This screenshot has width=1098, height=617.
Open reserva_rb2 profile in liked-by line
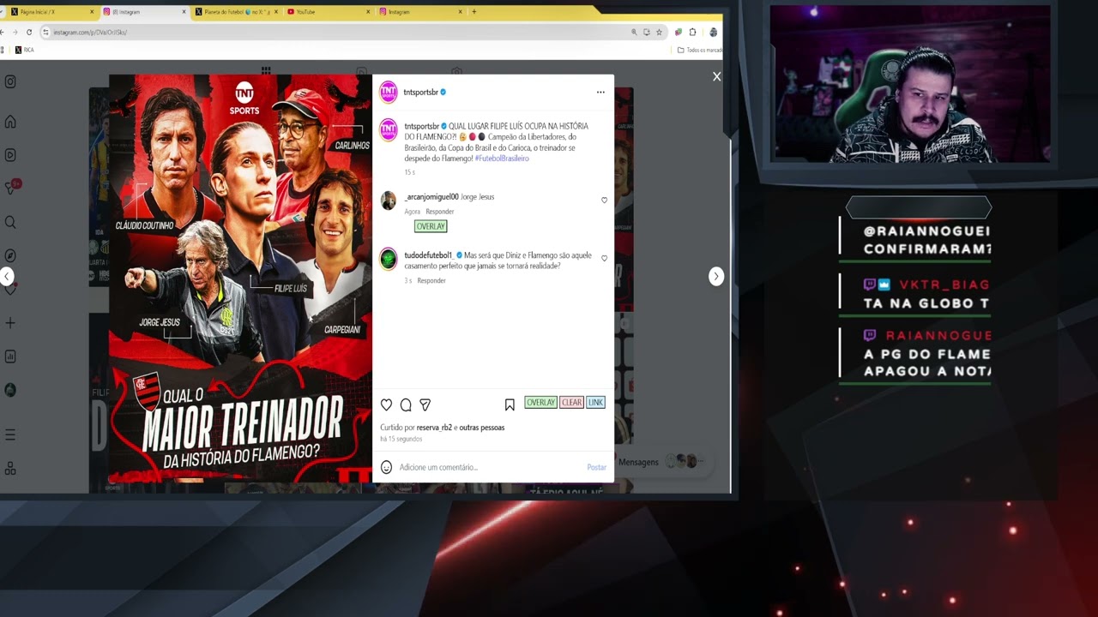[434, 428]
